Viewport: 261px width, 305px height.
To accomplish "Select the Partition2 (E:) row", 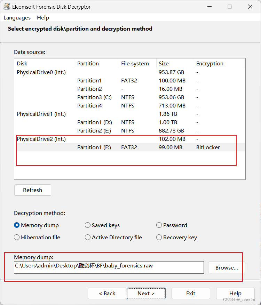I will click(129, 131).
